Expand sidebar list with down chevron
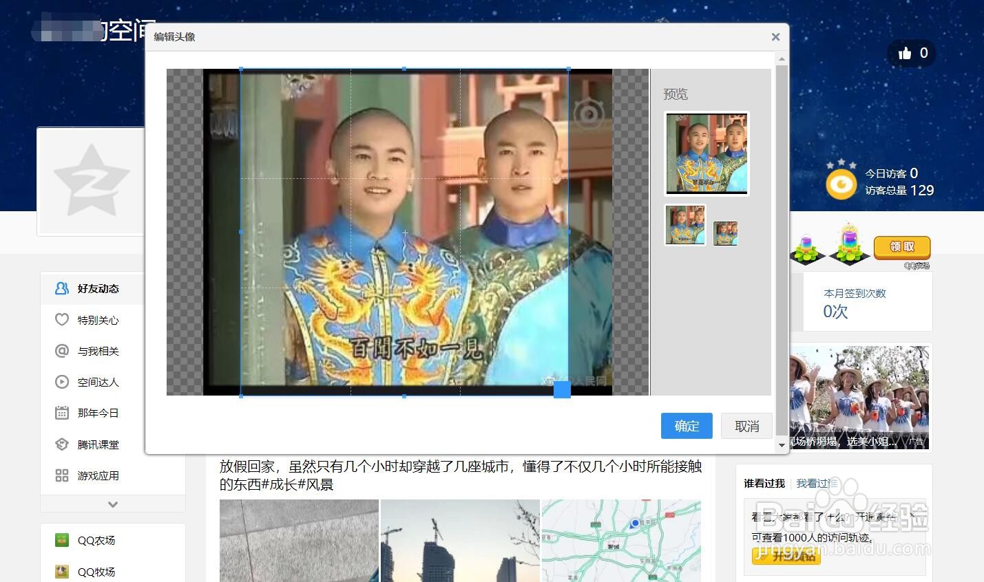 (113, 504)
